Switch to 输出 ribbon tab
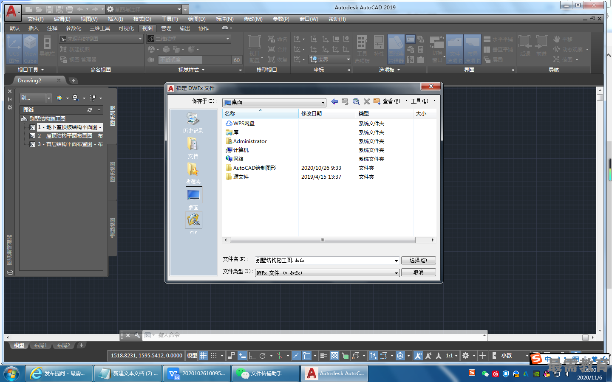 pos(184,28)
